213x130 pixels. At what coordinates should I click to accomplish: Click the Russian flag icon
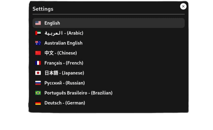click(x=38, y=83)
